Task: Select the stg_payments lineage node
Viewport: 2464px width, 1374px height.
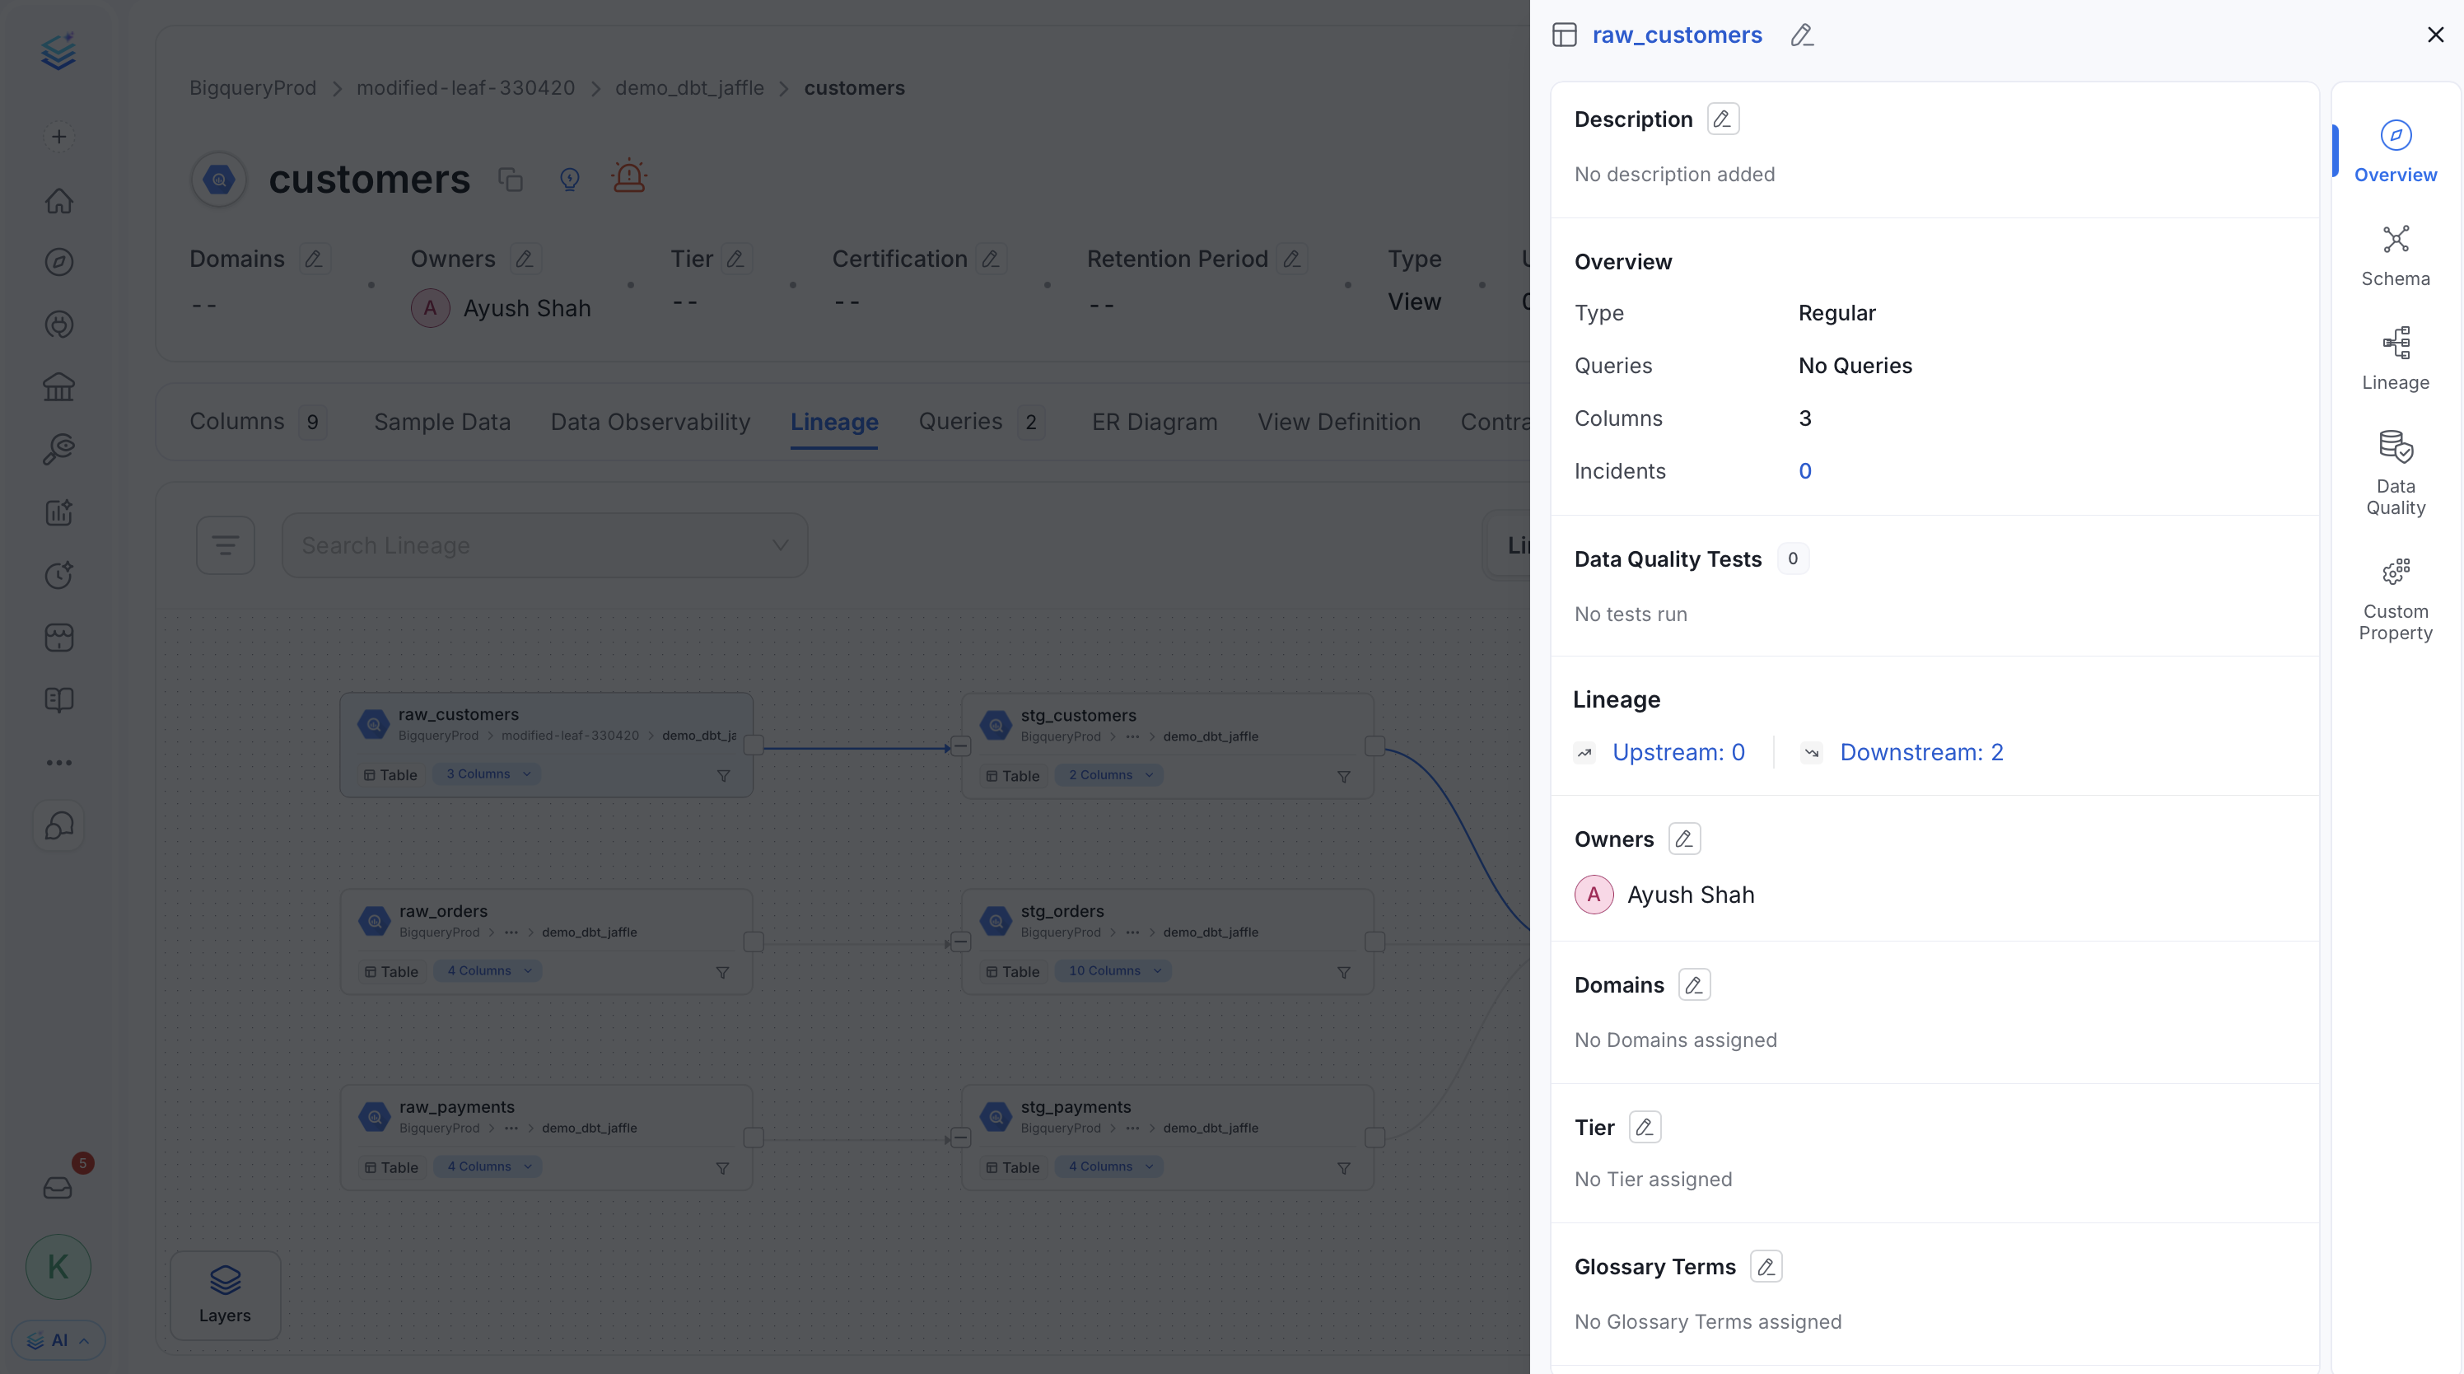Action: pyautogui.click(x=1167, y=1137)
